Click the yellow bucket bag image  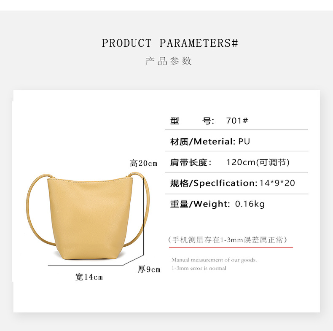tap(88, 216)
